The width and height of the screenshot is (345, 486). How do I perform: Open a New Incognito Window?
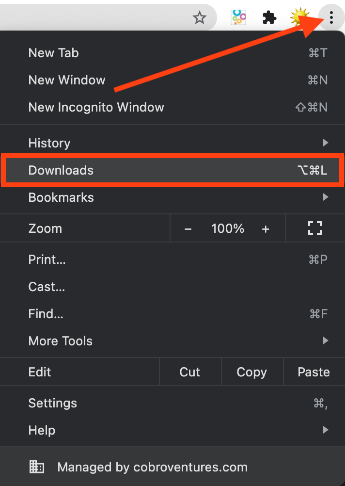(x=172, y=107)
